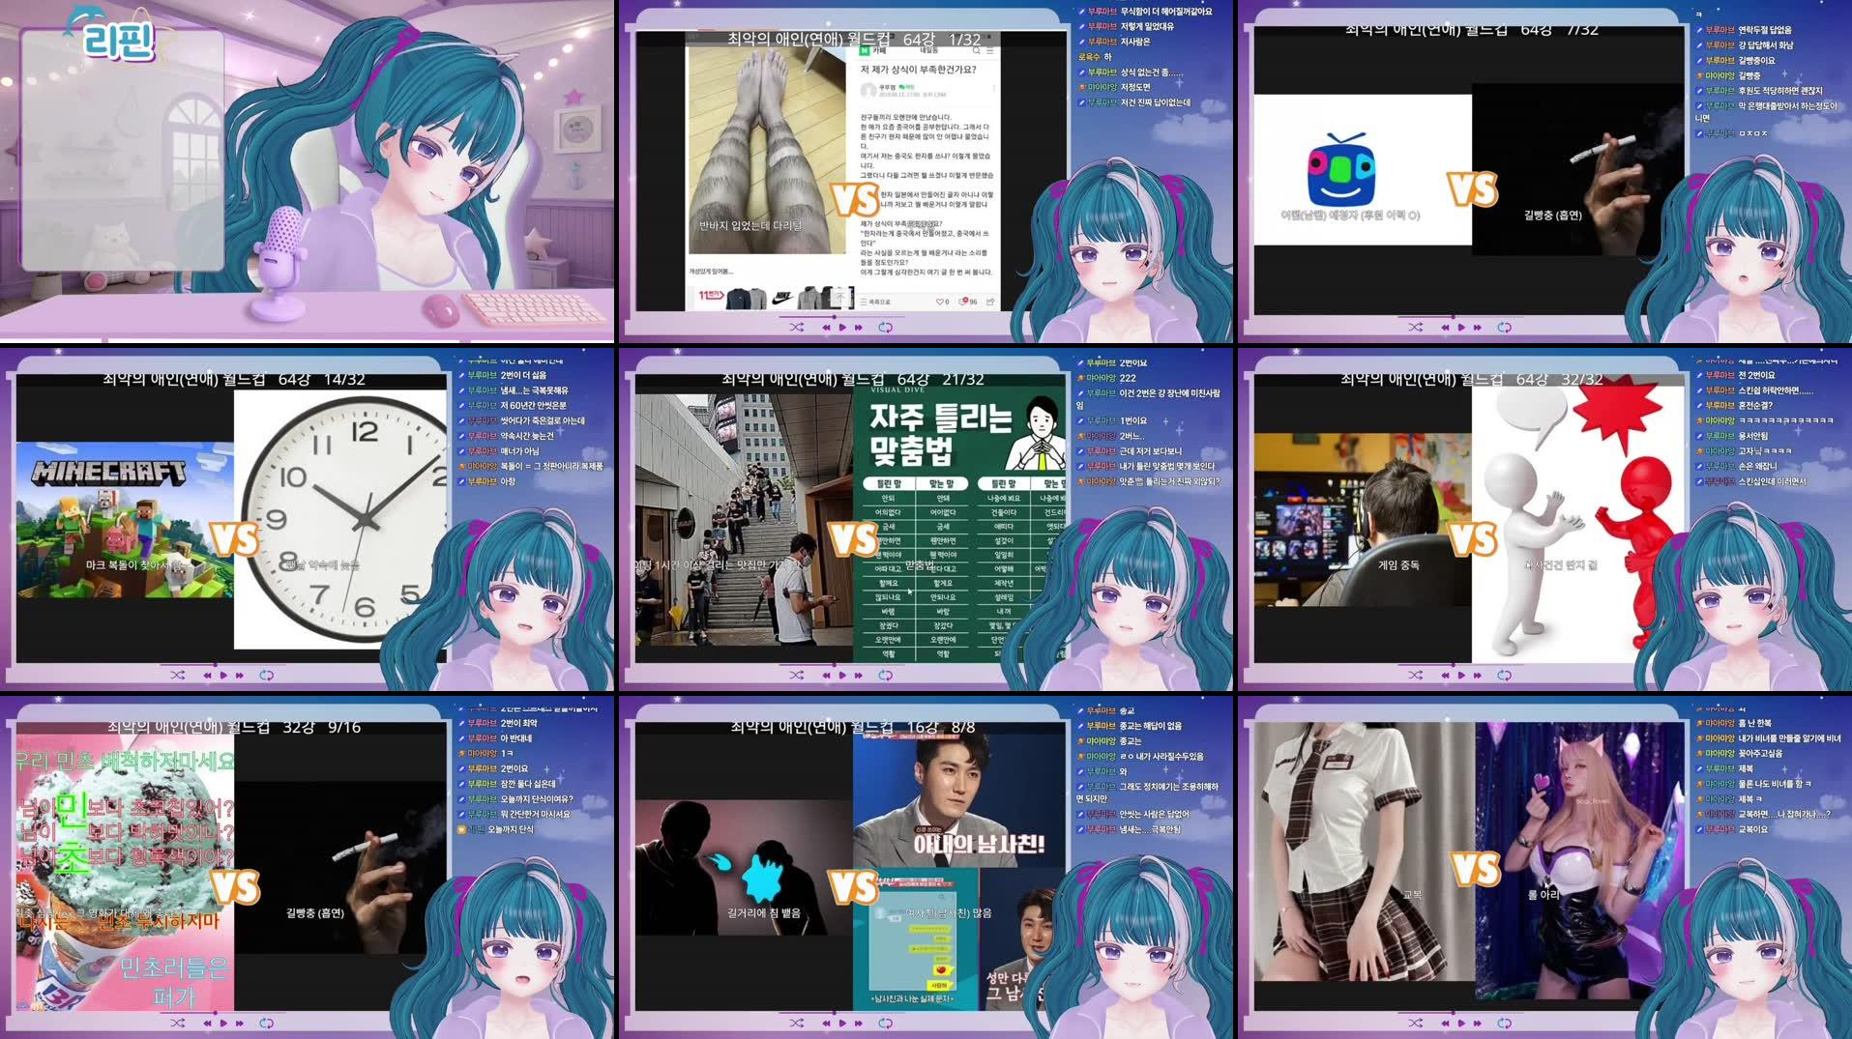Click the share icon on the cafe post
Image resolution: width=1852 pixels, height=1039 pixels.
point(989,301)
